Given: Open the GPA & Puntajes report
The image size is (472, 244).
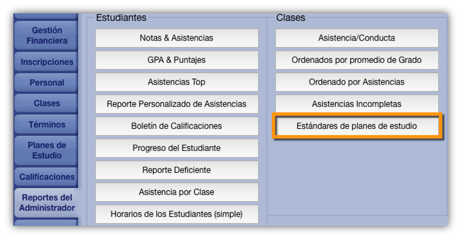Looking at the screenshot, I should 176,60.
